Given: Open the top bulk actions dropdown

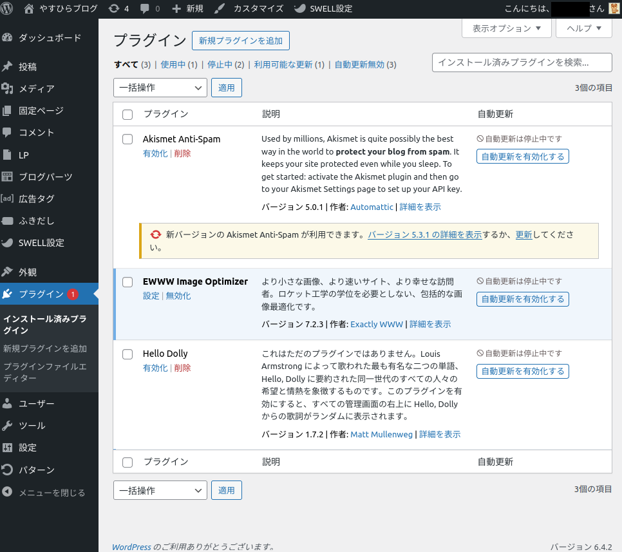Looking at the screenshot, I should [x=160, y=88].
